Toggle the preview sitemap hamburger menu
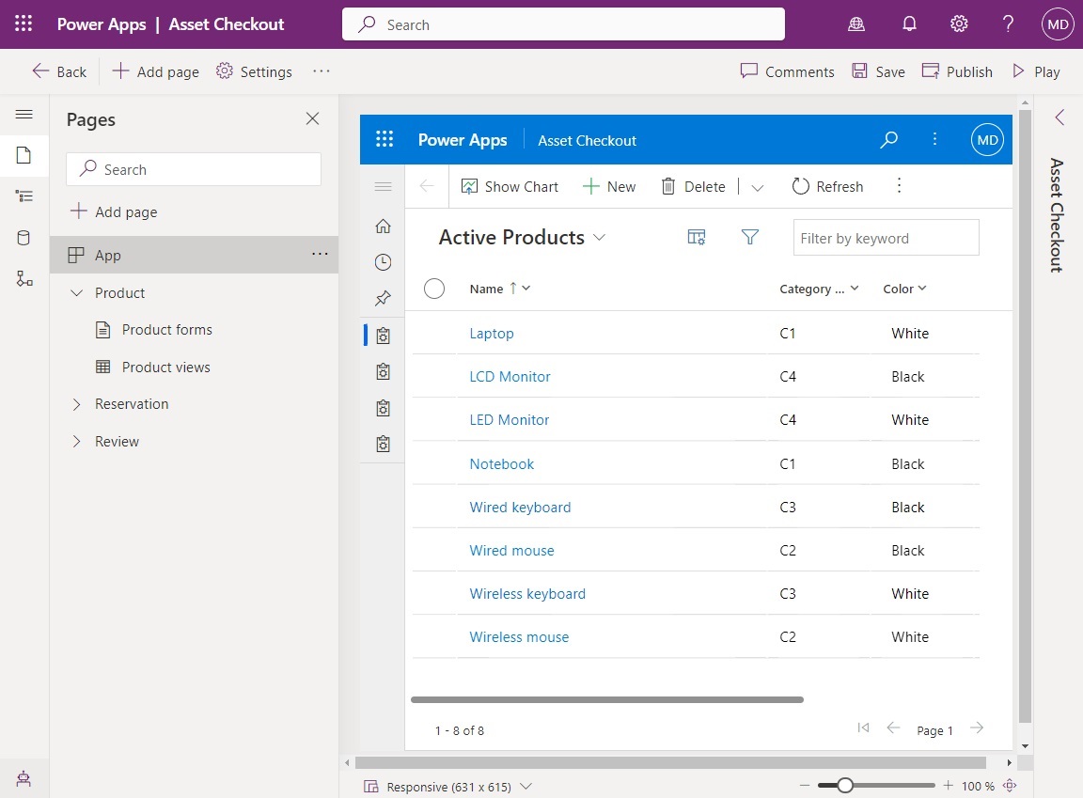The image size is (1083, 798). pos(383,186)
